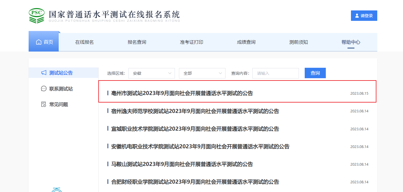This screenshot has height=192, width=403.
Task: Click the date 2023.08.15 in 亳州市 row
Action: point(359,93)
